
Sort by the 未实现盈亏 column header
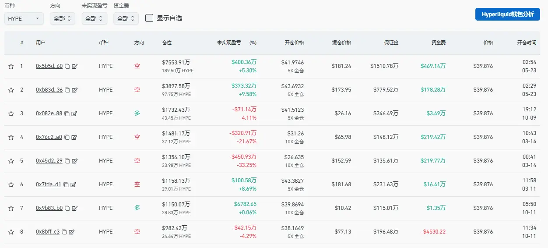point(229,43)
